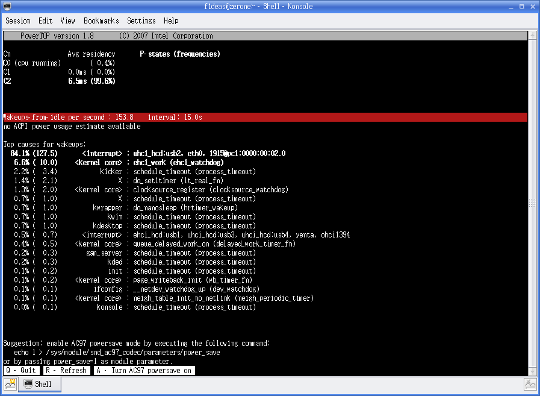Open the View menu
This screenshot has height=396, width=540.
click(x=67, y=20)
